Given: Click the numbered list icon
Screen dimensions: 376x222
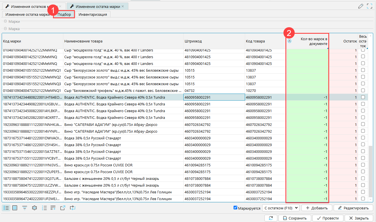Looking at the screenshot, I should point(44,208).
